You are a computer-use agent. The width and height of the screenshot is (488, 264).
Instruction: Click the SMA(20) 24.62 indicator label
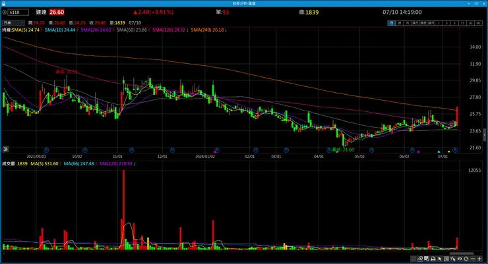click(x=97, y=30)
